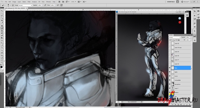The height and width of the screenshot is (108, 200).
Task: Click the ESSENTIALS workspace button
Action: 171,2
